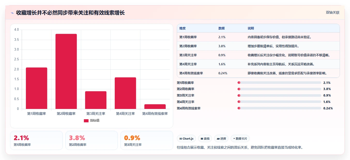
Task: Open the 2.1% 第1周收藏率 data card
Action: pos(36,140)
